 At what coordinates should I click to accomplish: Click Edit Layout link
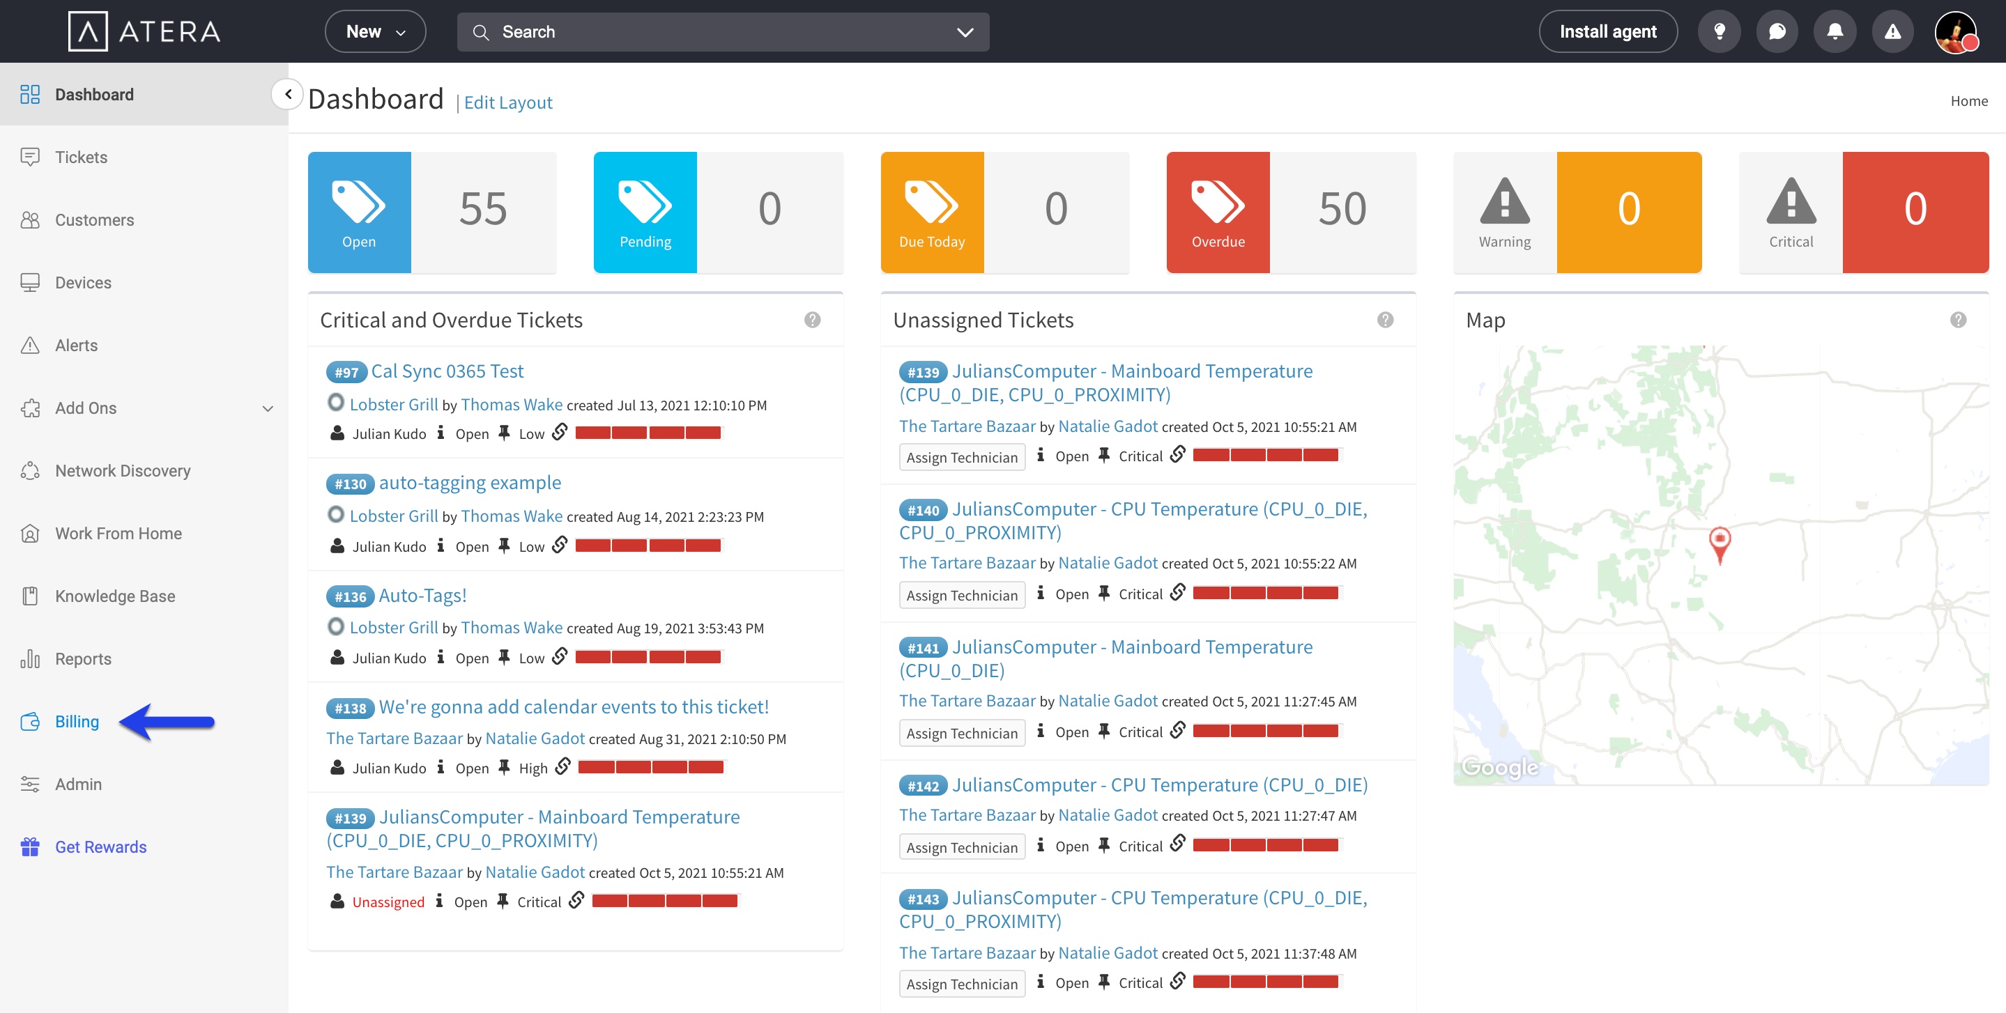pyautogui.click(x=507, y=103)
